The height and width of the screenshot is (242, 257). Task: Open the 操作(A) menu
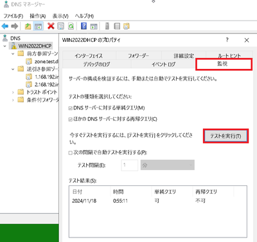click(x=38, y=16)
